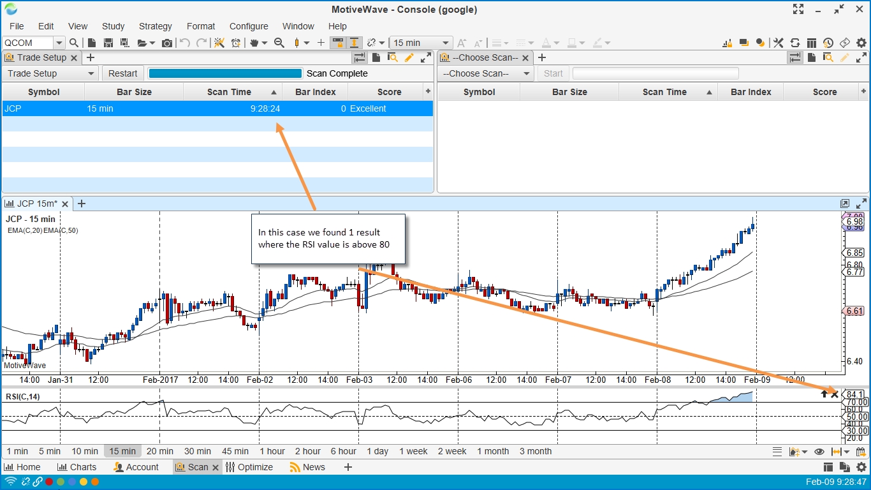Add a new tab beside JCP 15m chart

pyautogui.click(x=81, y=204)
